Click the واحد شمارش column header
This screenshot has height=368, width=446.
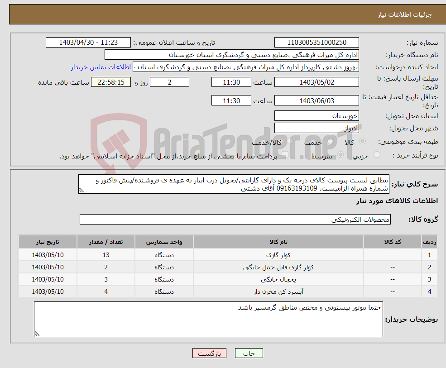(164, 242)
